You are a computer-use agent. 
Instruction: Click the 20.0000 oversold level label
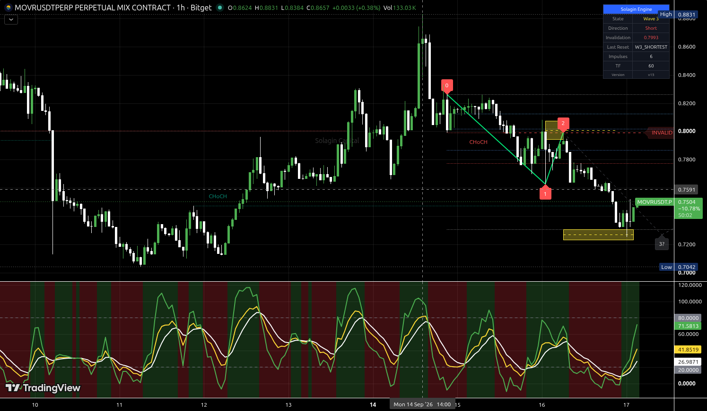688,370
